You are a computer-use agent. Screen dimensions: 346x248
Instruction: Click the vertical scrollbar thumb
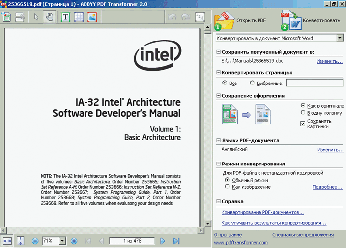pyautogui.click(x=208, y=32)
